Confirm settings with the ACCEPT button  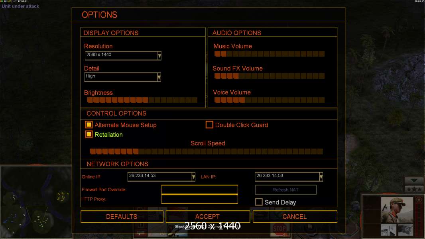tap(208, 217)
